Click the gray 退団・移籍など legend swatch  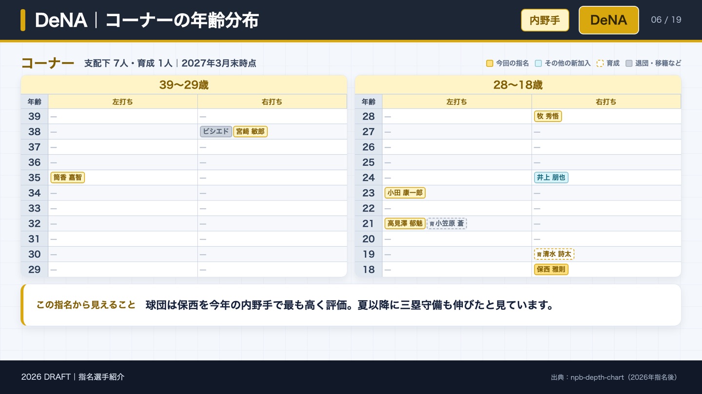[629, 63]
